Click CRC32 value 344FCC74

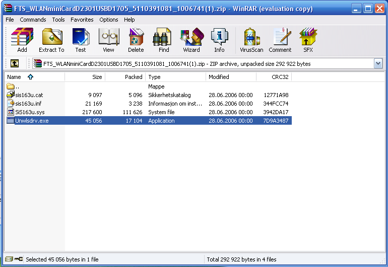click(276, 104)
